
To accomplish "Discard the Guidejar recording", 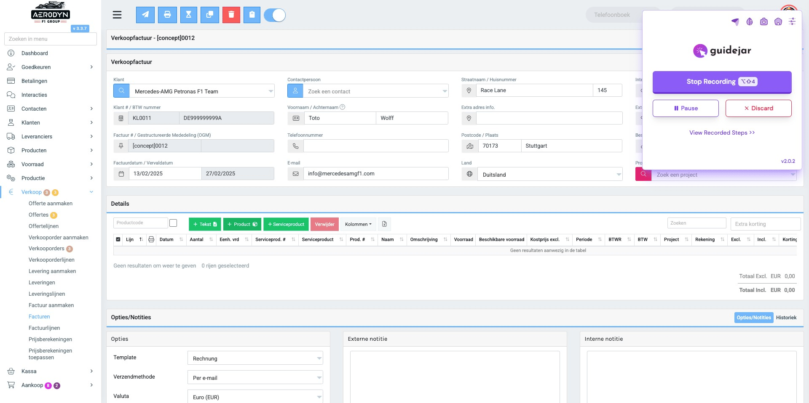I will (758, 108).
